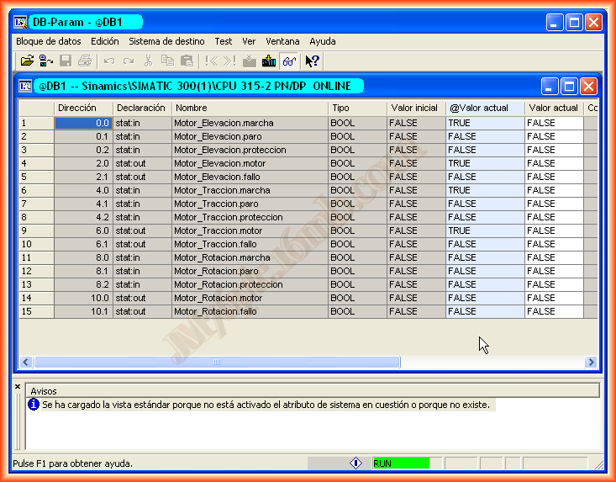Screen dimensions: 616x482
Task: Click the Save diskette toolbar icon
Action: (x=66, y=61)
